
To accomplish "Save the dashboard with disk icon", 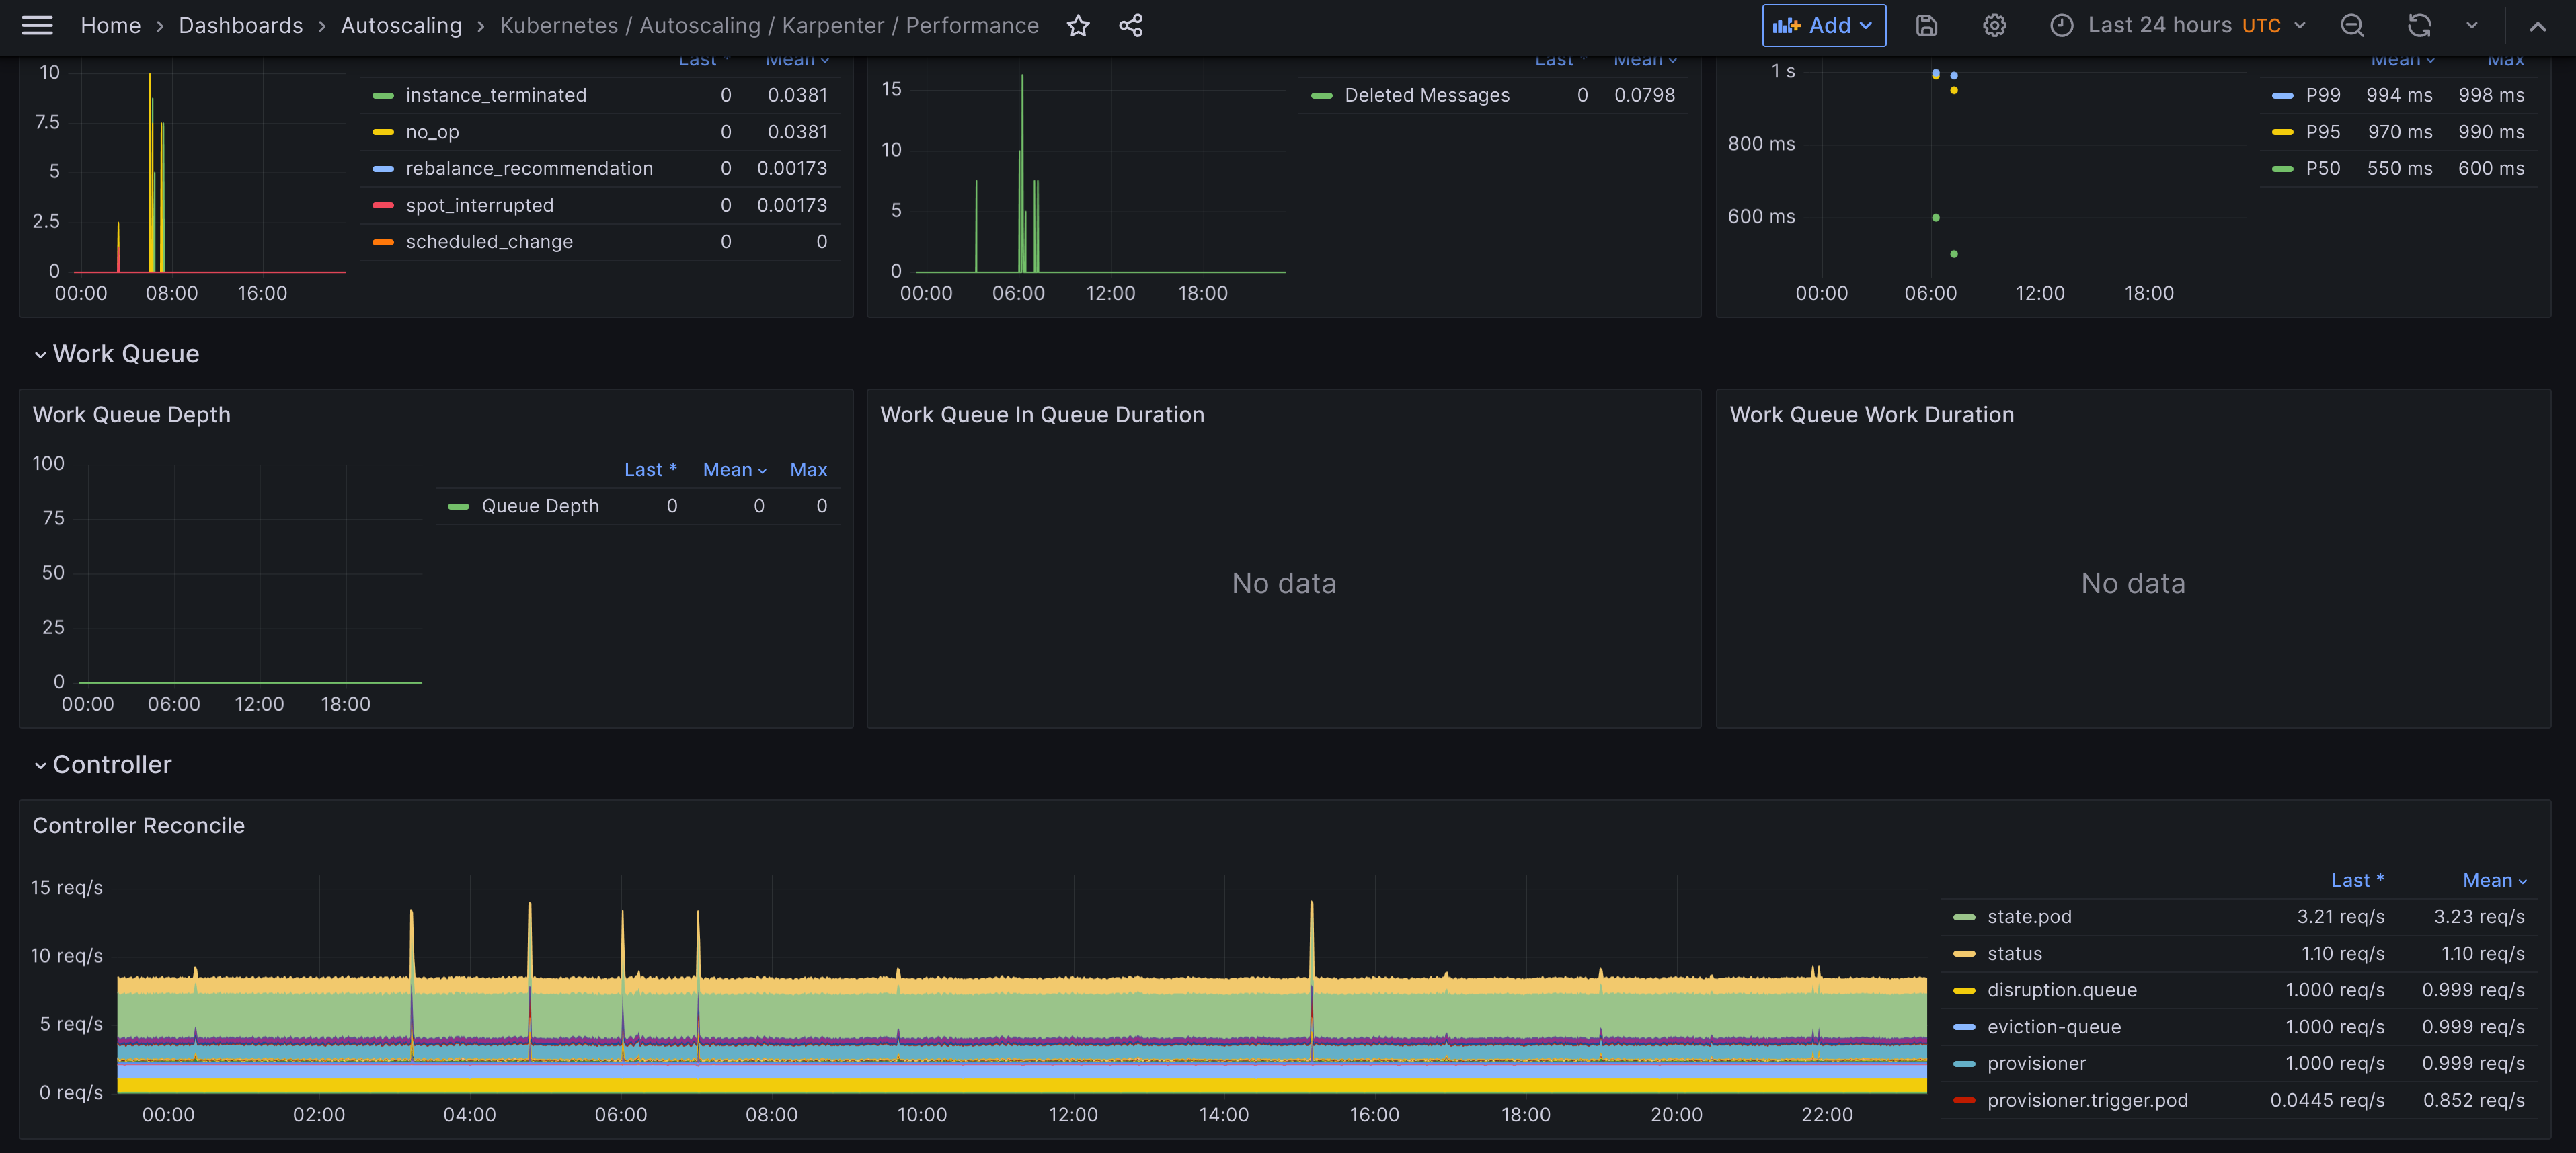I will click(x=1926, y=25).
